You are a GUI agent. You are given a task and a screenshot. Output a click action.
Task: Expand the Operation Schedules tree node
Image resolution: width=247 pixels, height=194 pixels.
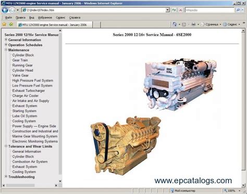(x=6, y=45)
